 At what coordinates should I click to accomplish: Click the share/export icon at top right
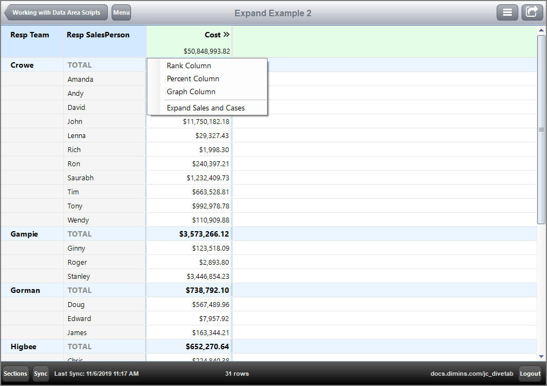tap(531, 12)
